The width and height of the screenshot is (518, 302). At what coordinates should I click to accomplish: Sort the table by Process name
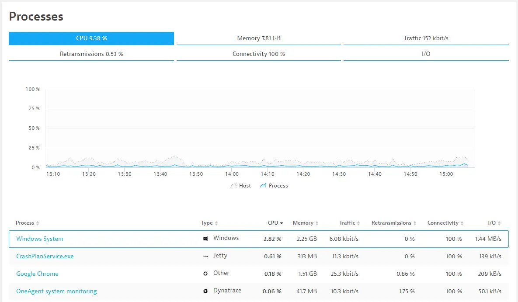(x=28, y=223)
